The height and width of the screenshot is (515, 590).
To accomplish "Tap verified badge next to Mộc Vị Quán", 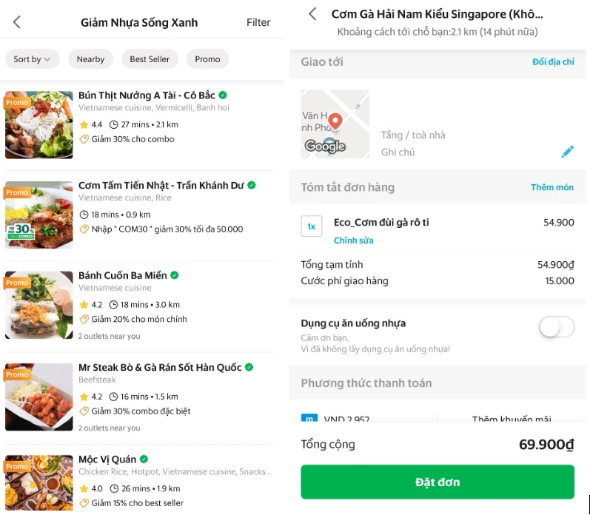I will [x=144, y=459].
